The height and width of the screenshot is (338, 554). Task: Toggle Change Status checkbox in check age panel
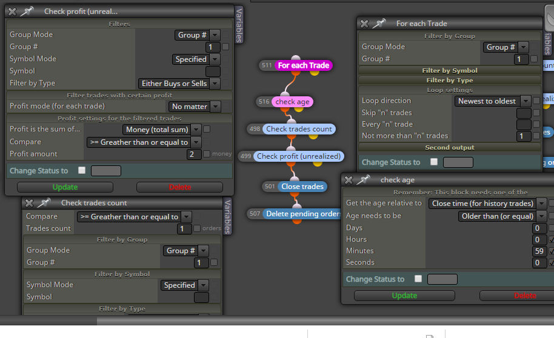(418, 279)
